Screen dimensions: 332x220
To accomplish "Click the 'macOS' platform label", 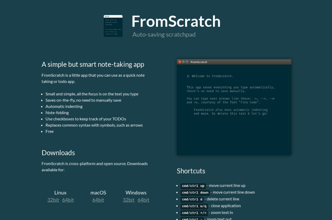I will coord(98,193).
